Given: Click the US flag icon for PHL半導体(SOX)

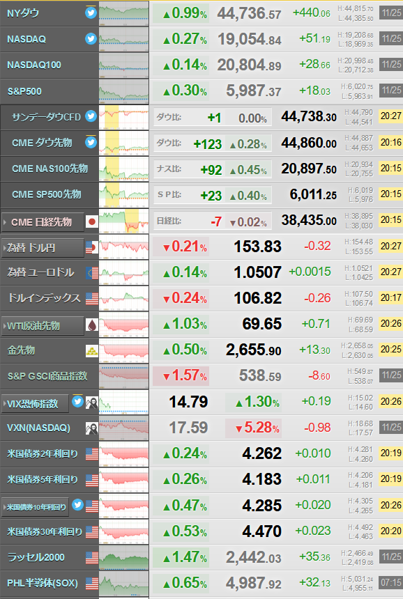Looking at the screenshot, I should tap(92, 584).
